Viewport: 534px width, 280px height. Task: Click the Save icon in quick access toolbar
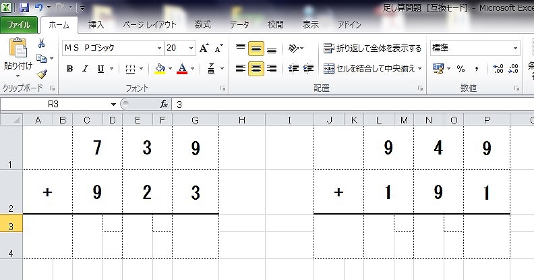coord(24,8)
